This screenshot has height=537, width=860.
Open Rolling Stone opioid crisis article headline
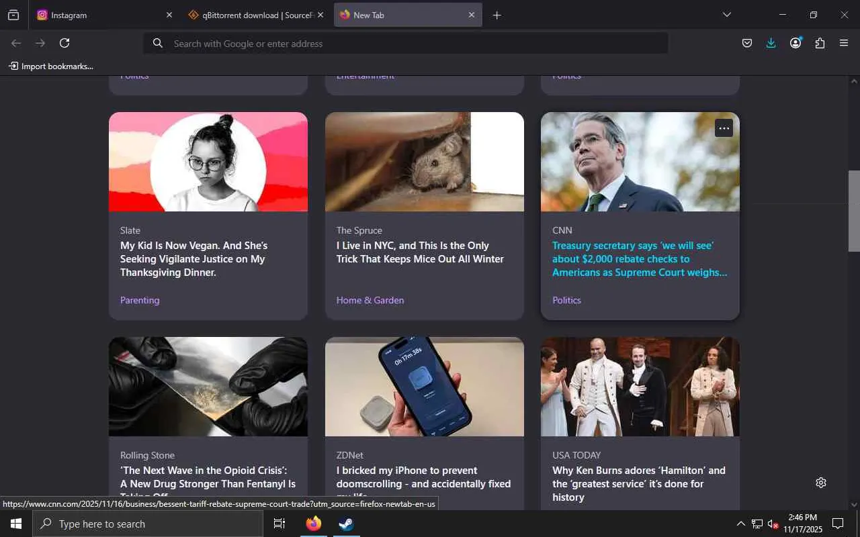click(x=208, y=483)
